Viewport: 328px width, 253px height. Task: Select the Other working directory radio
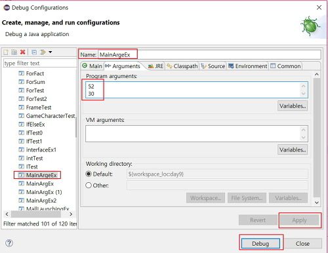point(89,185)
